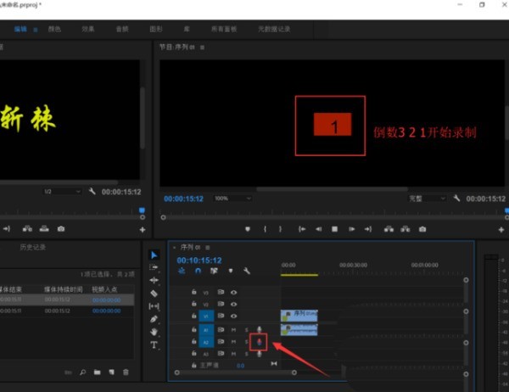509x392 pixels.
Task: Open timeline display settings wrench
Action: tap(246, 272)
